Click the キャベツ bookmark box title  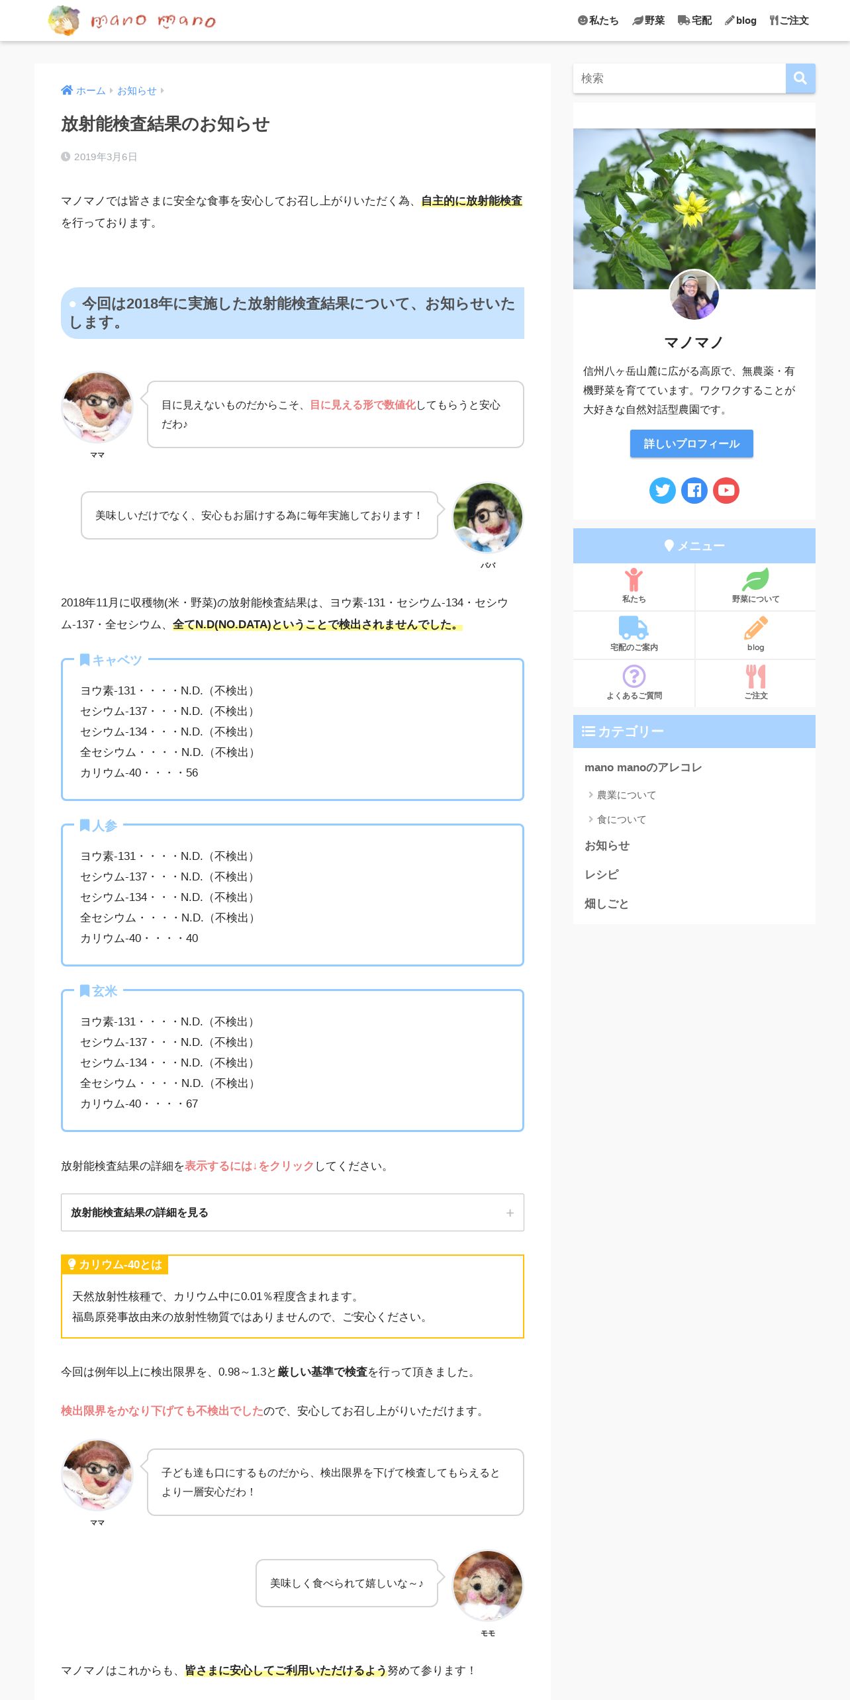click(x=111, y=660)
